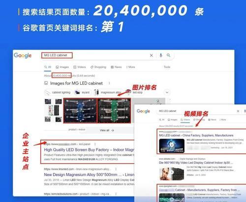Open the green circuit LED cabinet image
The width and height of the screenshot is (246, 202).
[x=114, y=110]
